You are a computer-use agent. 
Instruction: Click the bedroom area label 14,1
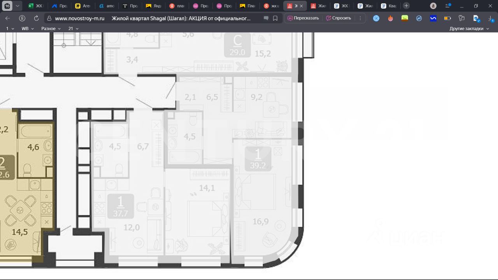pos(207,188)
